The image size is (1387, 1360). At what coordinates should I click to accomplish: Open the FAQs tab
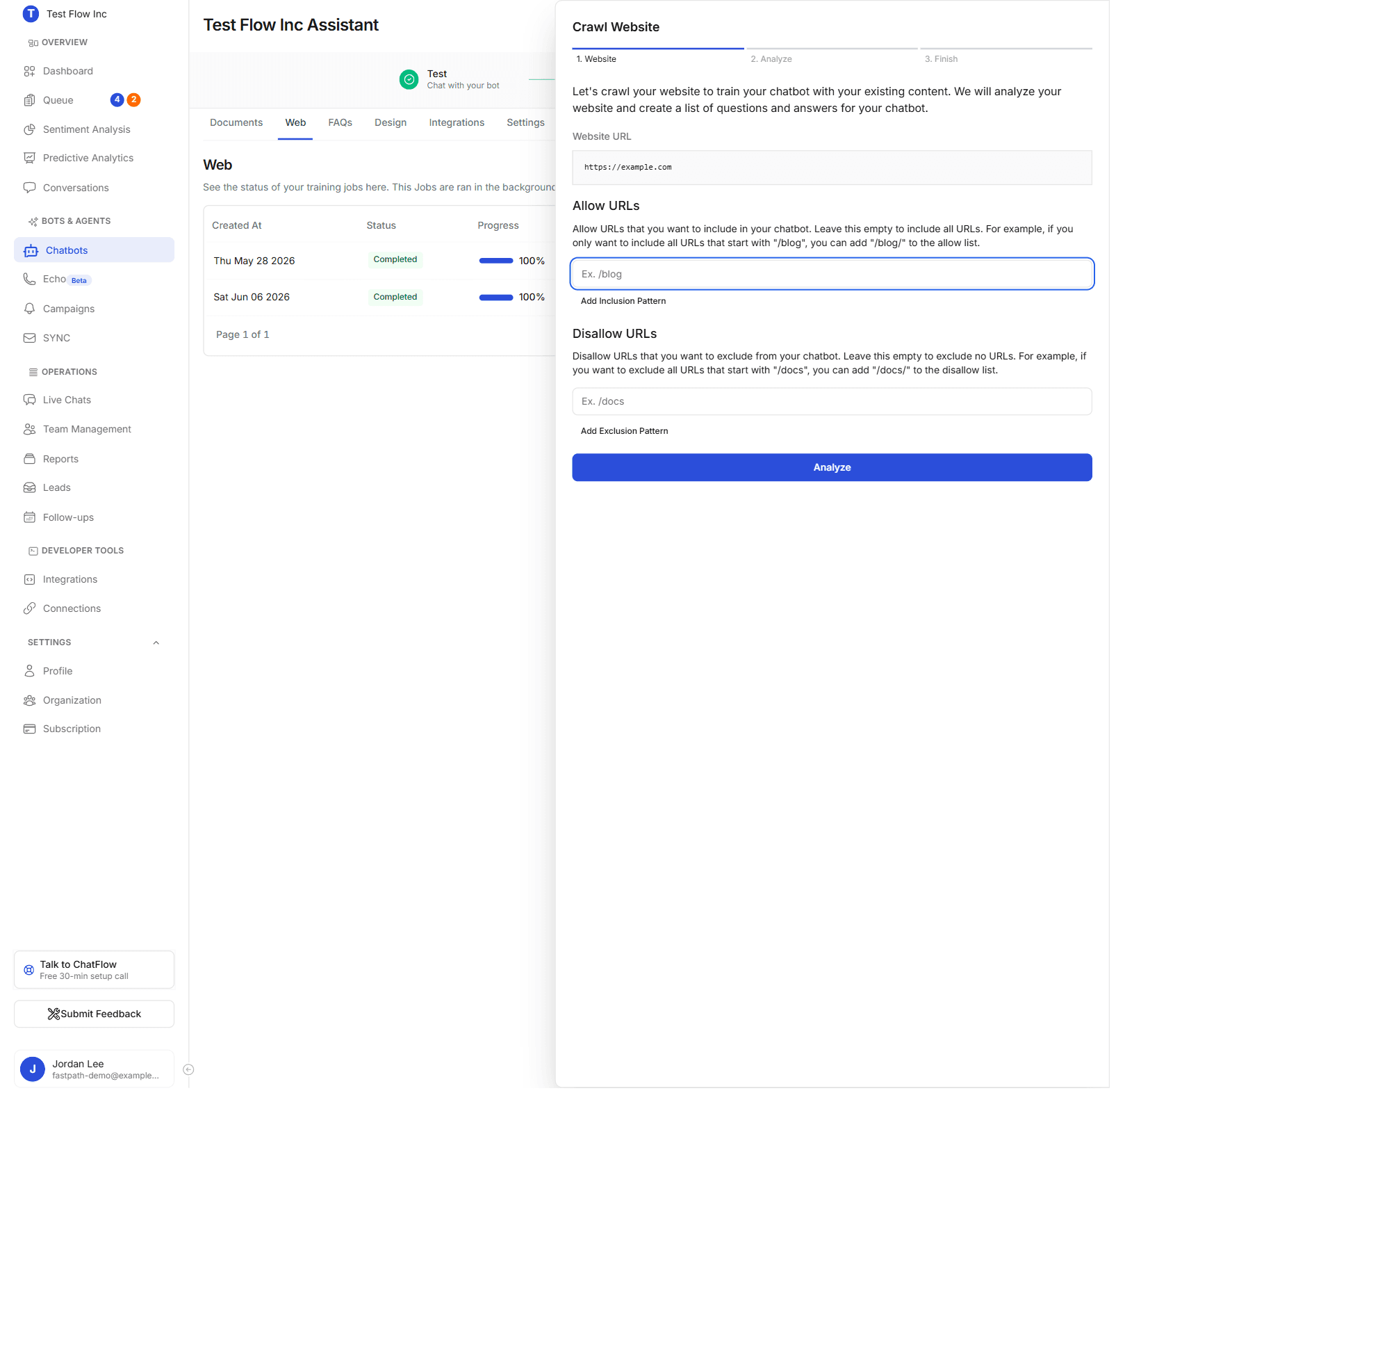[x=340, y=123]
